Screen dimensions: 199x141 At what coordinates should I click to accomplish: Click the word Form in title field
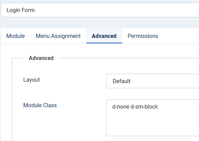pos(28,10)
